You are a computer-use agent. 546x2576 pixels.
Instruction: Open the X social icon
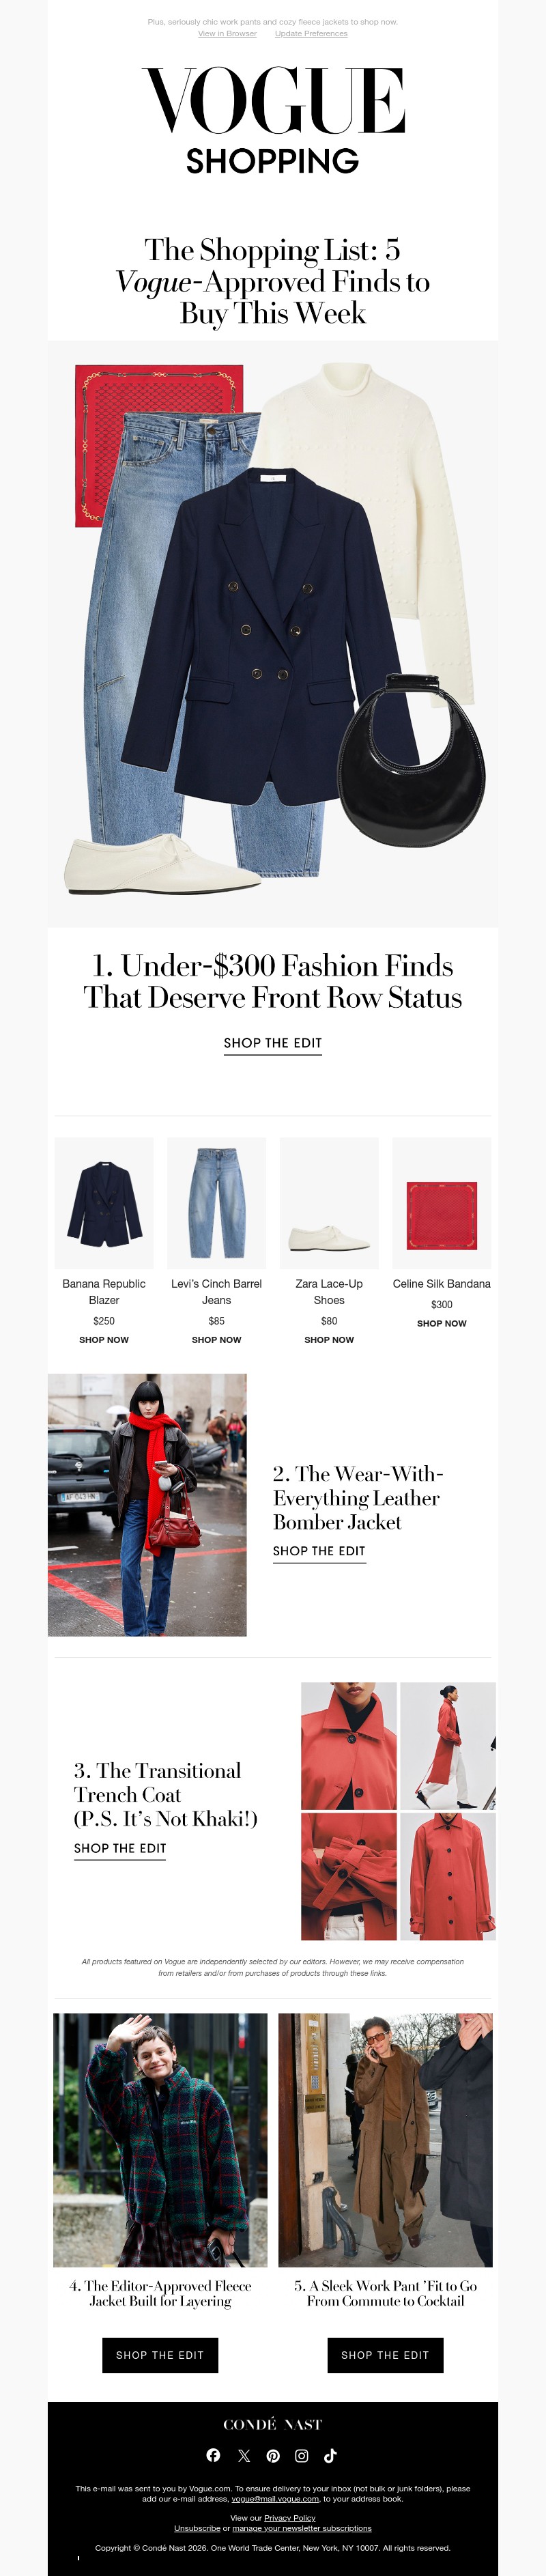pyautogui.click(x=244, y=2455)
